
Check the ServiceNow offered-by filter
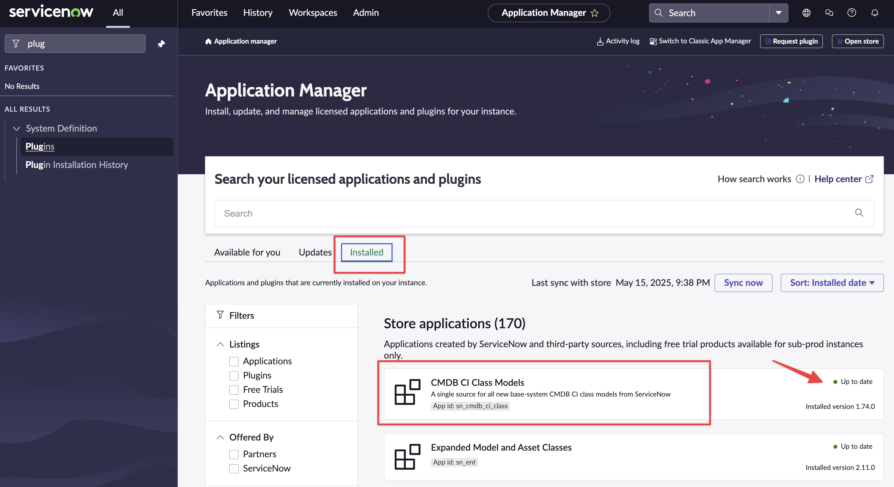click(x=234, y=469)
